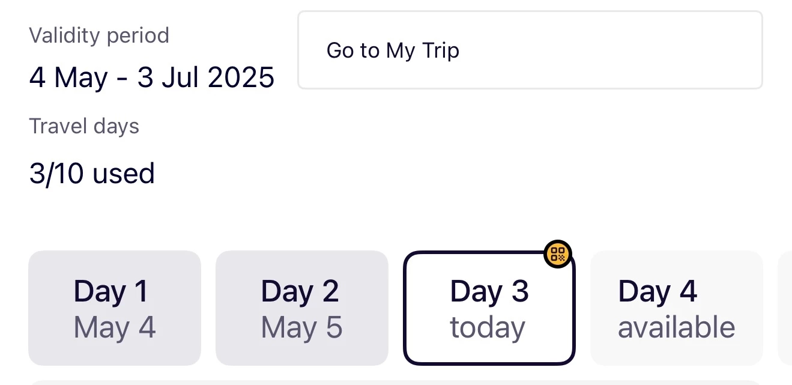Open the Day 2 travel day card
The width and height of the screenshot is (792, 385).
pos(301,308)
